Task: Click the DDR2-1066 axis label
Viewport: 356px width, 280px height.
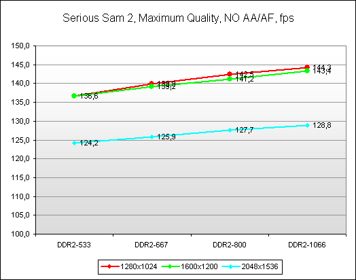Action: tap(307, 245)
